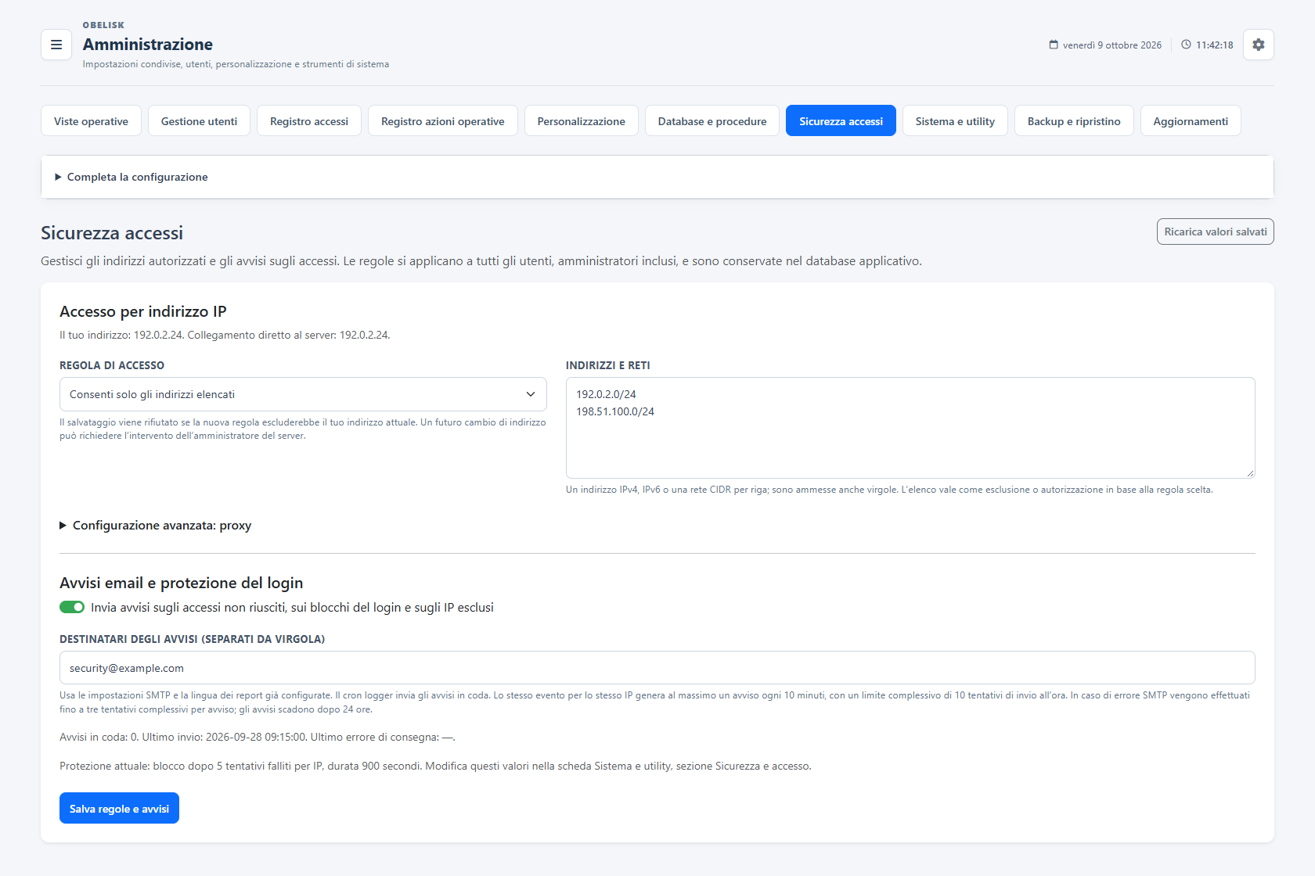1315x876 pixels.
Task: Go to Backup e ripristino tab
Action: [1074, 121]
